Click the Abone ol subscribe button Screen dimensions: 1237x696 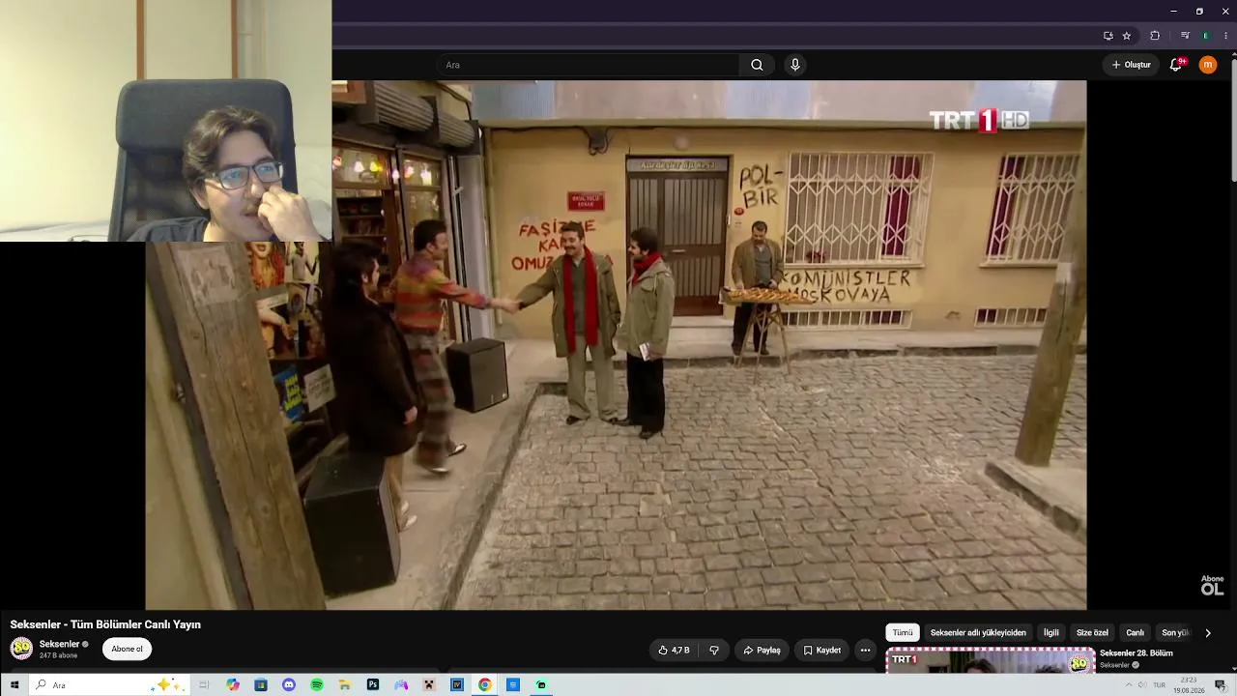(x=127, y=650)
